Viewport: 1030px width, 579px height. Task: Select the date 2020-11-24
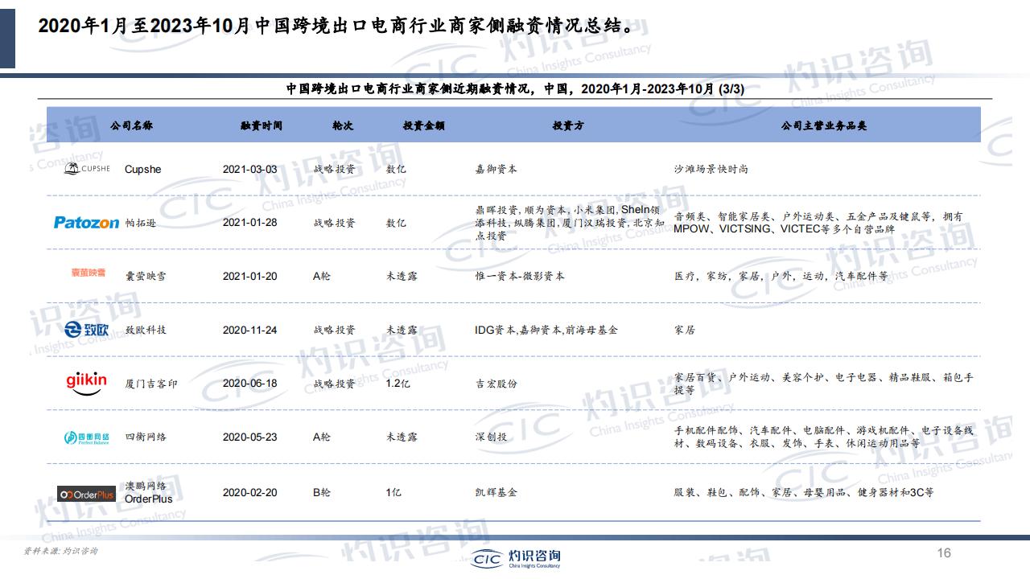point(249,330)
